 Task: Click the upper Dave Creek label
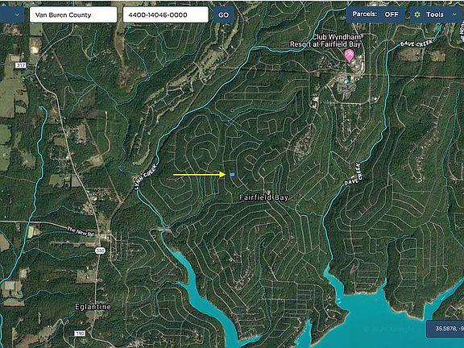pyautogui.click(x=416, y=43)
